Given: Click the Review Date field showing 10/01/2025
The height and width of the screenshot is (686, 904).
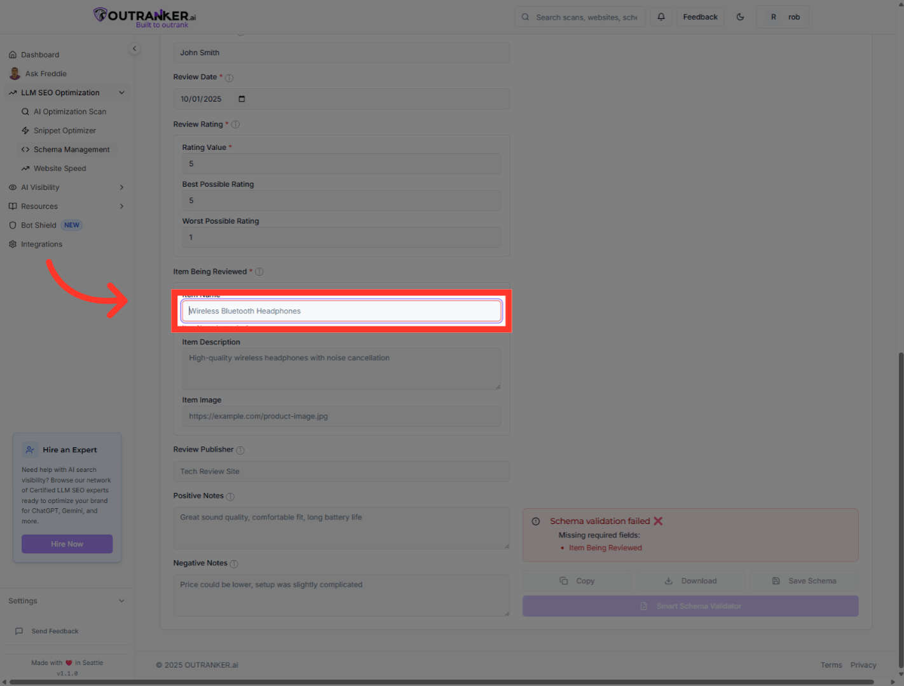Looking at the screenshot, I should 341,99.
